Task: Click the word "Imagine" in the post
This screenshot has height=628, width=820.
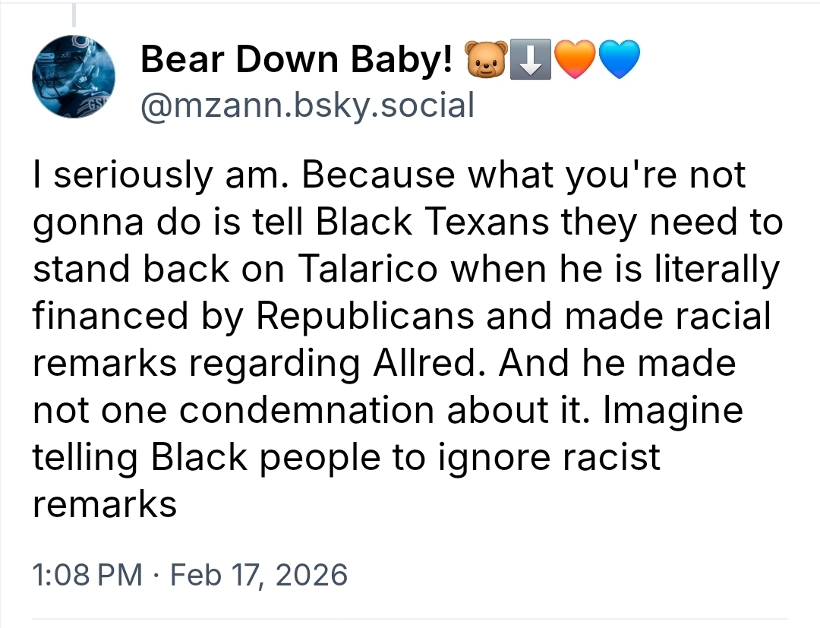Action: pyautogui.click(x=669, y=410)
